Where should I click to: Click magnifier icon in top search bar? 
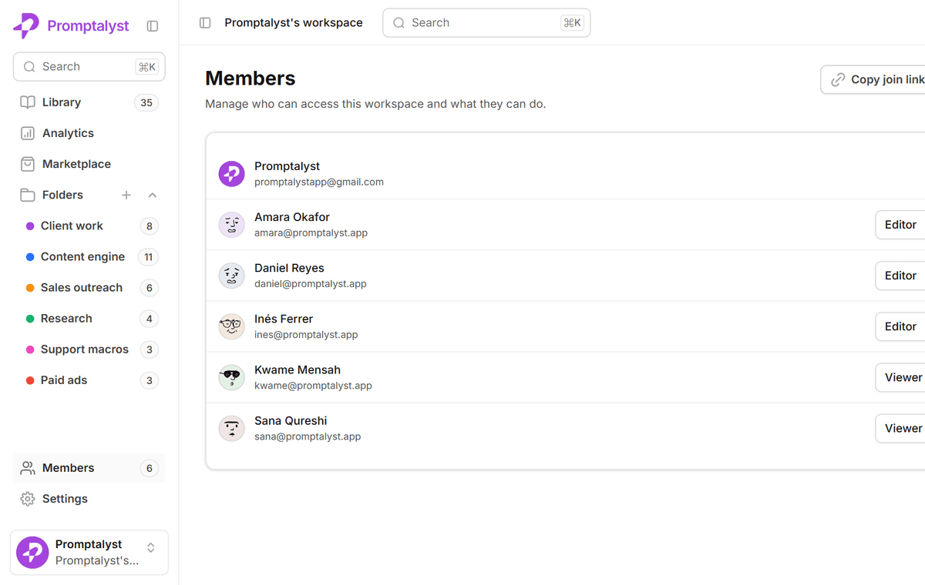399,23
